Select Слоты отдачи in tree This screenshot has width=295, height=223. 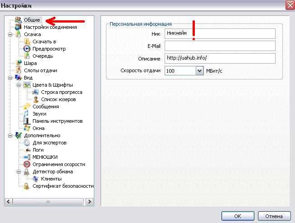(x=41, y=70)
